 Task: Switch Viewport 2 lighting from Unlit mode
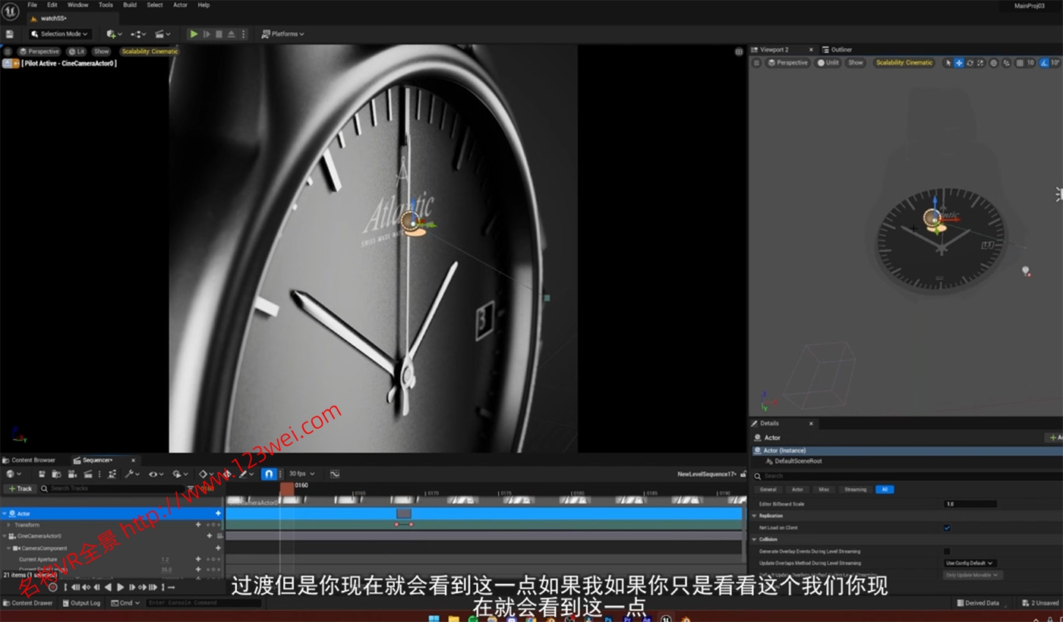pyautogui.click(x=828, y=62)
